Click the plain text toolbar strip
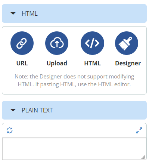This screenshot has width=149, height=164. (74, 130)
